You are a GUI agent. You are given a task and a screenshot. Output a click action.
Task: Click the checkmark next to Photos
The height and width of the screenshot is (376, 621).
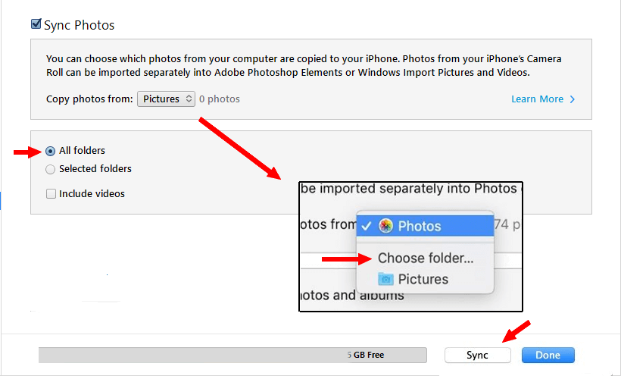click(x=367, y=226)
